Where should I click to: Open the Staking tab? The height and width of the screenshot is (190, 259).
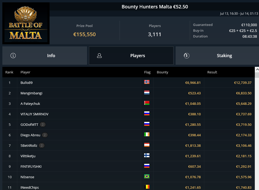[217, 56]
